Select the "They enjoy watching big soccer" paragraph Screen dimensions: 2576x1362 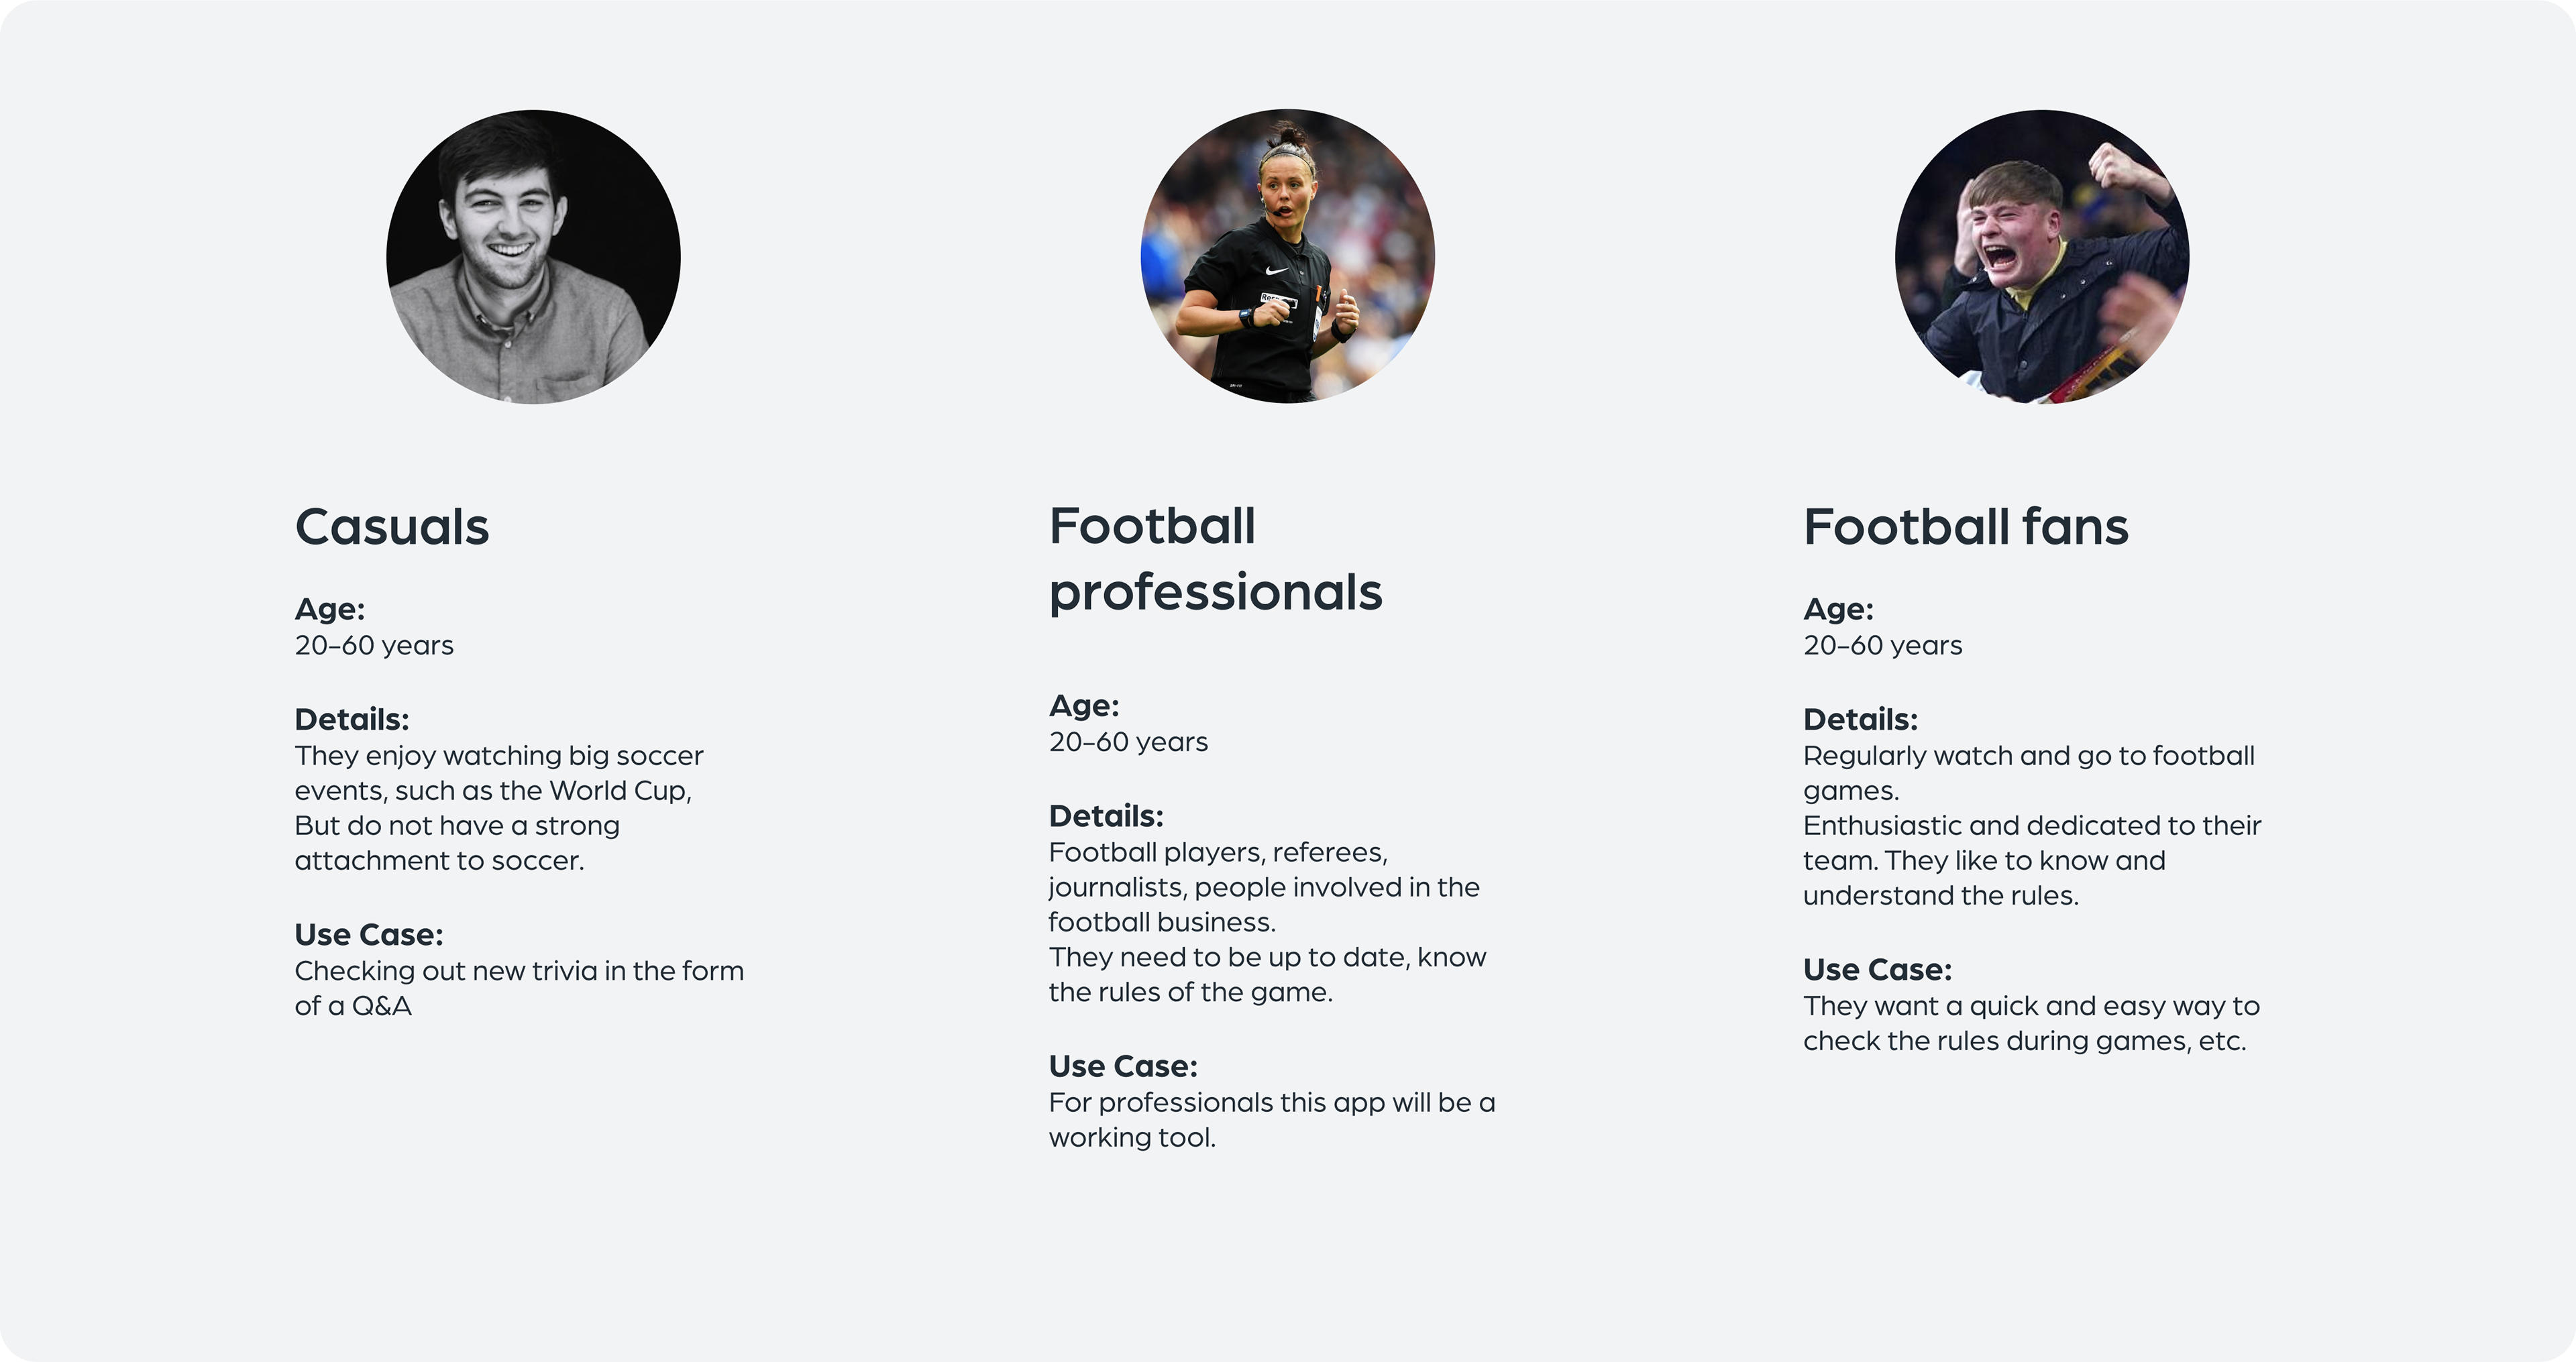coord(499,808)
